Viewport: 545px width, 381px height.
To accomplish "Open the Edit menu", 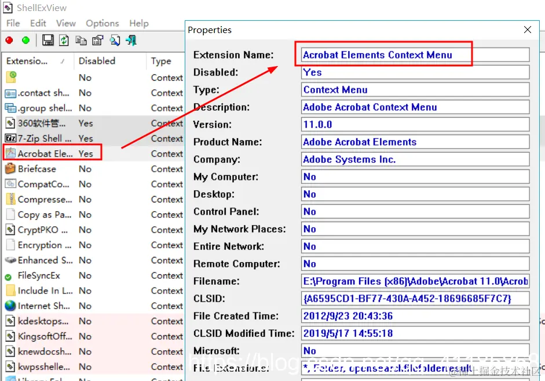I will point(38,23).
